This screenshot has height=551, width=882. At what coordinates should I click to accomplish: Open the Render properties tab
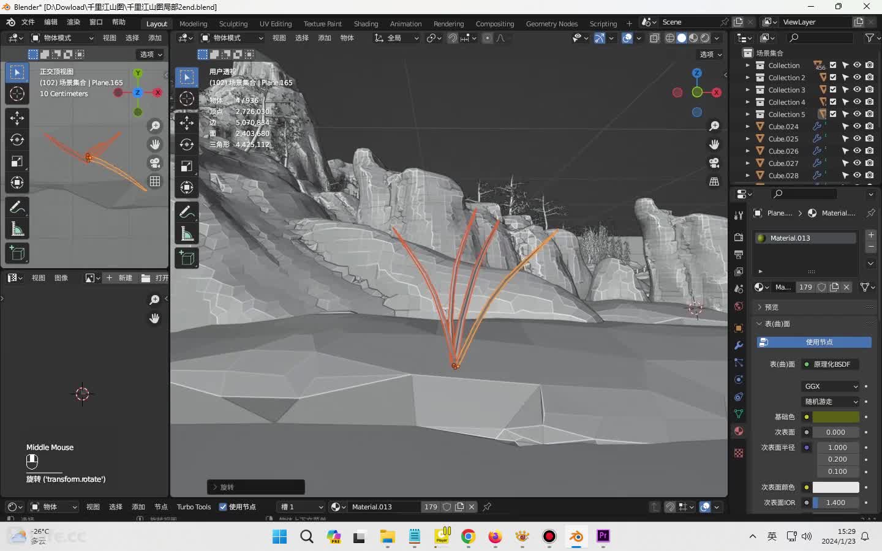point(739,238)
